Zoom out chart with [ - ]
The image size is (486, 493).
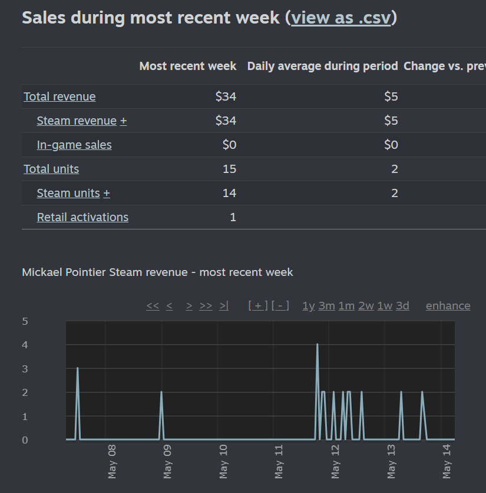tap(280, 305)
